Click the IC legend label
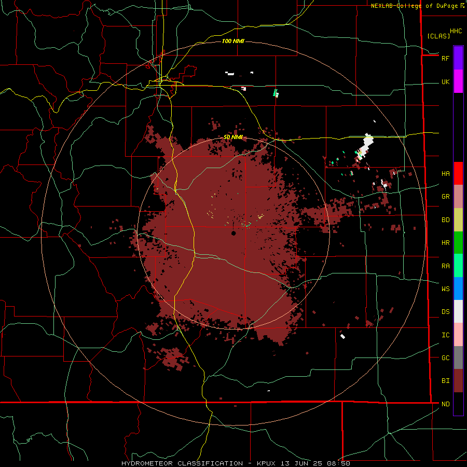The image size is (467, 467). [445, 335]
